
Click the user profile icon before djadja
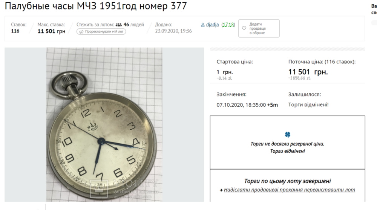(203, 25)
